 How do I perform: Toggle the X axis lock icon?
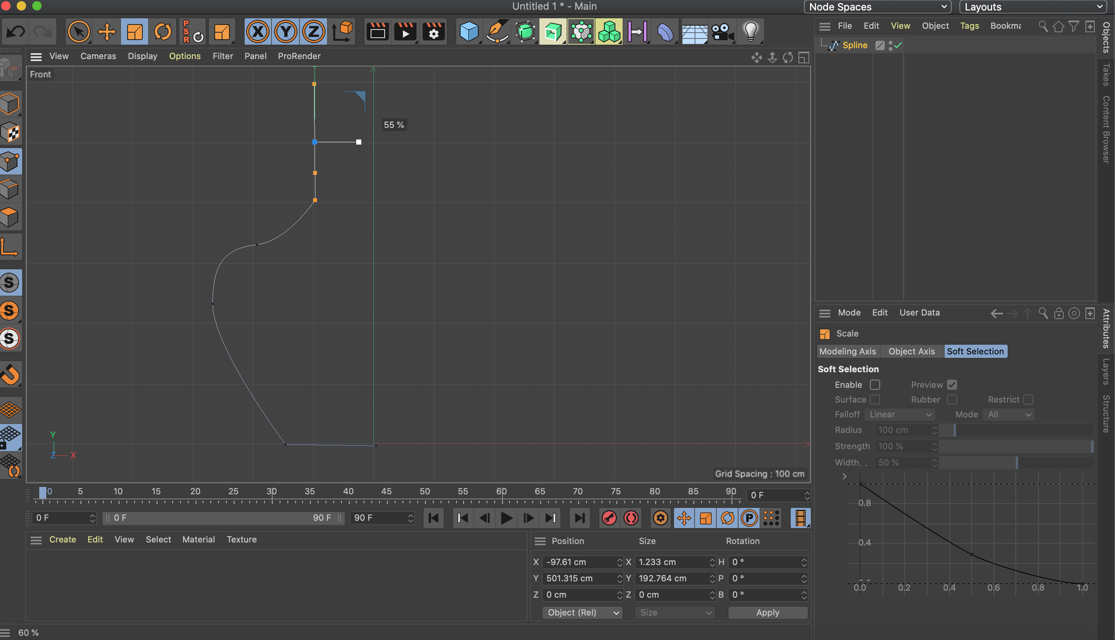(258, 31)
